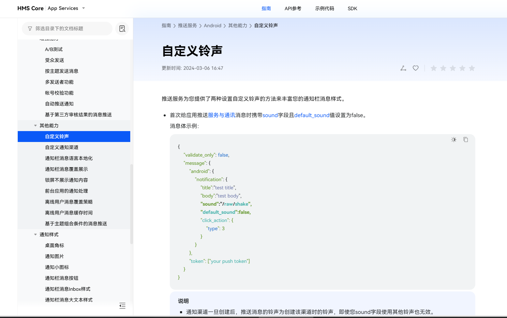Click the 说明 note heading
Image resolution: width=507 pixels, height=318 pixels.
coord(183,301)
